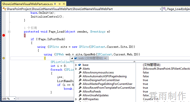Click site.OpenWeb in the using line
The width and height of the screenshot is (190, 102).
click(x=85, y=55)
